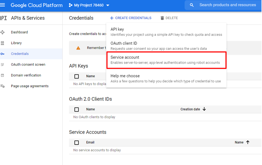Click the OAuth consent screen icon
The width and height of the screenshot is (262, 165).
(2, 64)
